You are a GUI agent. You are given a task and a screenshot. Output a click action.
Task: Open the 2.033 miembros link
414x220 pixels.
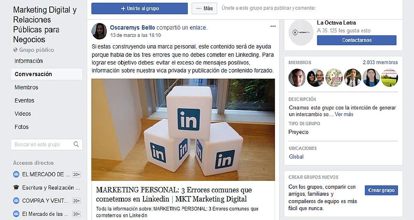pos(380,62)
